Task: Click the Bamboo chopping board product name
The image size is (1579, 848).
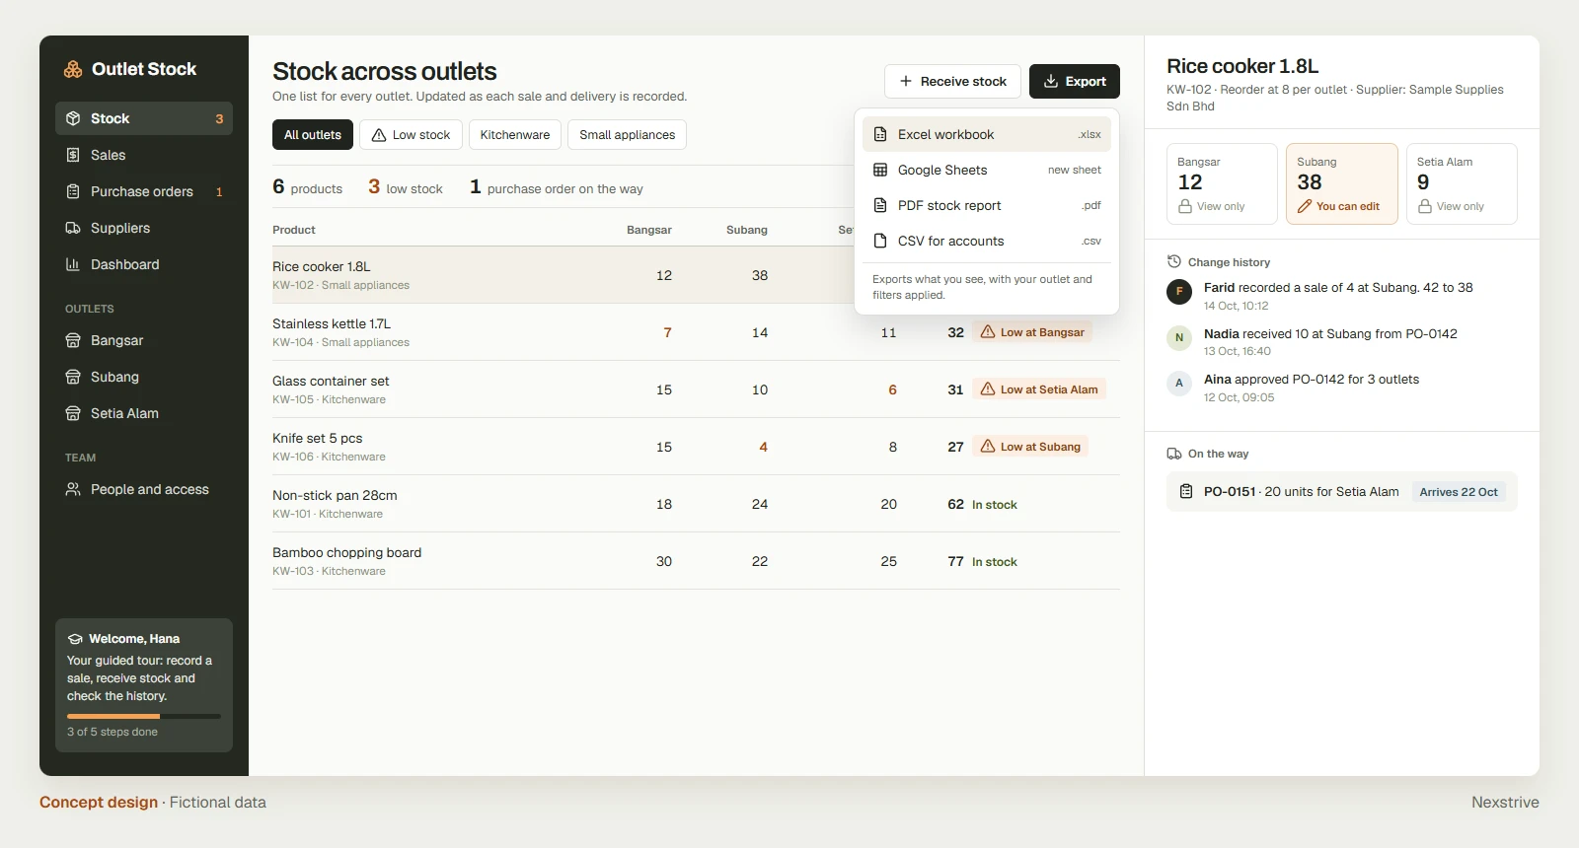Action: 346,552
